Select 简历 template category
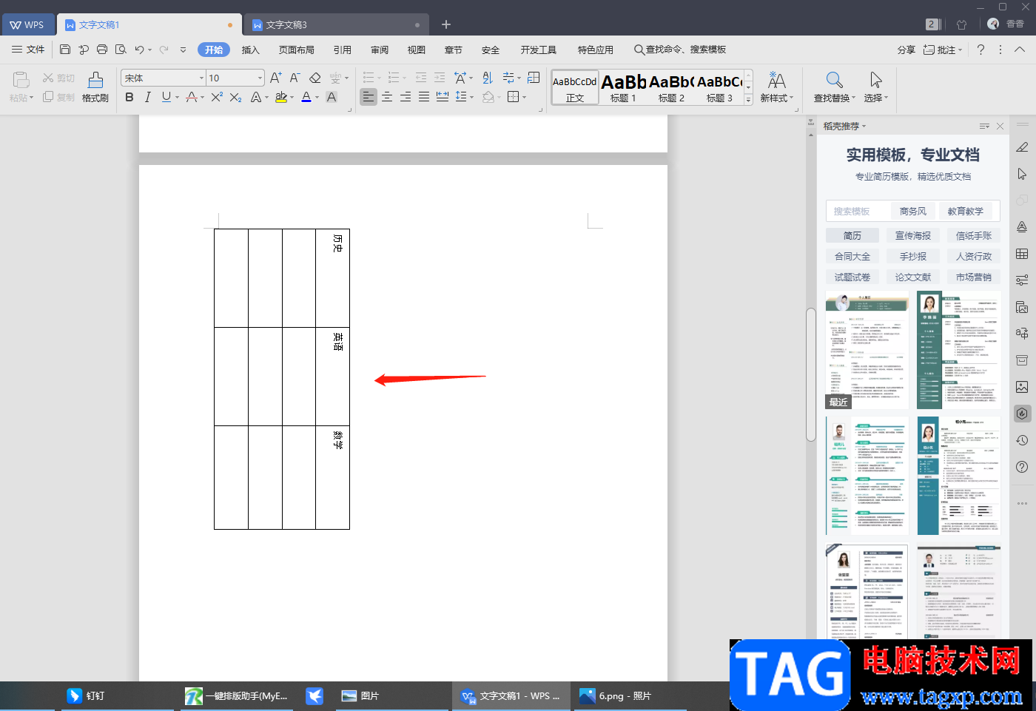The height and width of the screenshot is (711, 1036). click(x=852, y=235)
